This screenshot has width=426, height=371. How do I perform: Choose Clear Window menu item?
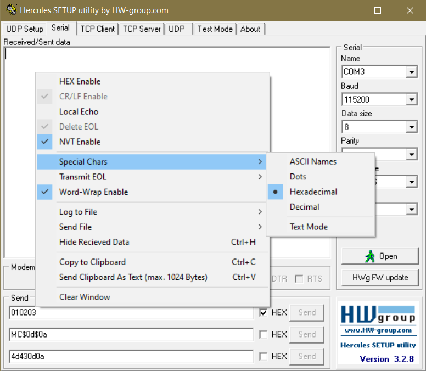pos(154,297)
